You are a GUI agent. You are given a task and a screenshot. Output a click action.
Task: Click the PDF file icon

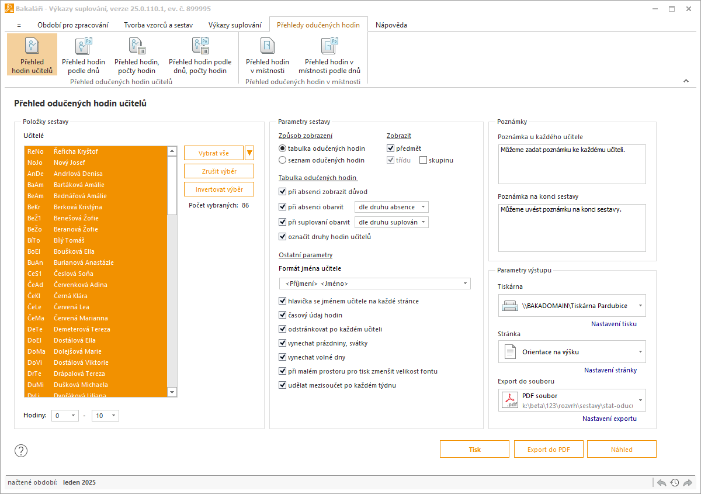tap(511, 400)
